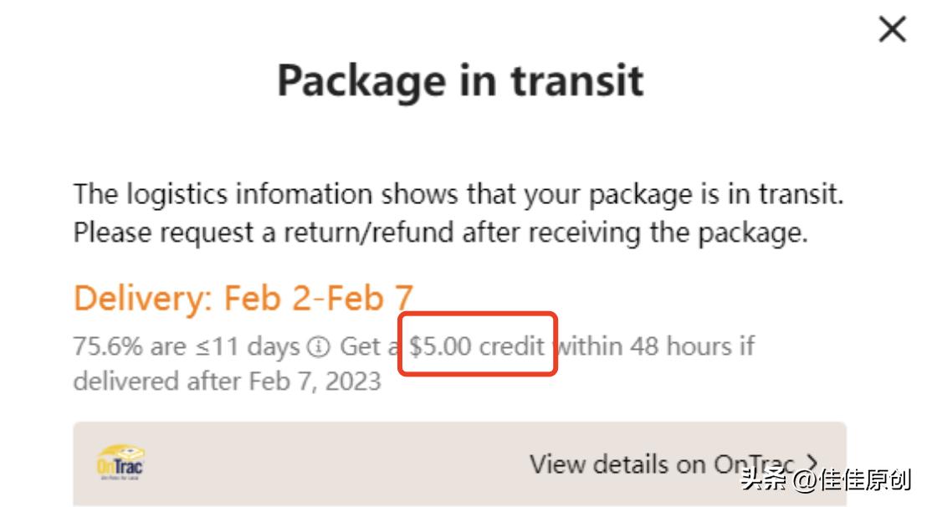927x507 pixels.
Task: Click the 75.6% are ≤11 days statistic
Action: coord(186,346)
